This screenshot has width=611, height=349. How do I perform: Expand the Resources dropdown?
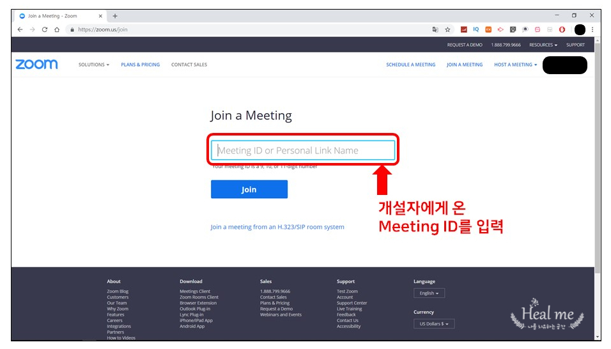click(543, 45)
